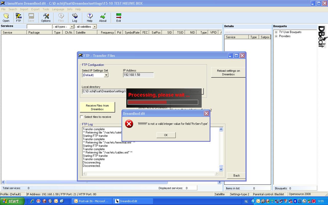
Task: Launch Windows Media Player from quick launch
Action: (x=50, y=201)
